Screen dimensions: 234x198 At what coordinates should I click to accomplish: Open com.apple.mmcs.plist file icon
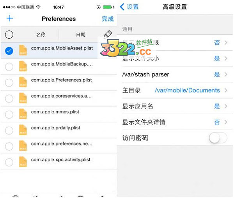[23, 114]
